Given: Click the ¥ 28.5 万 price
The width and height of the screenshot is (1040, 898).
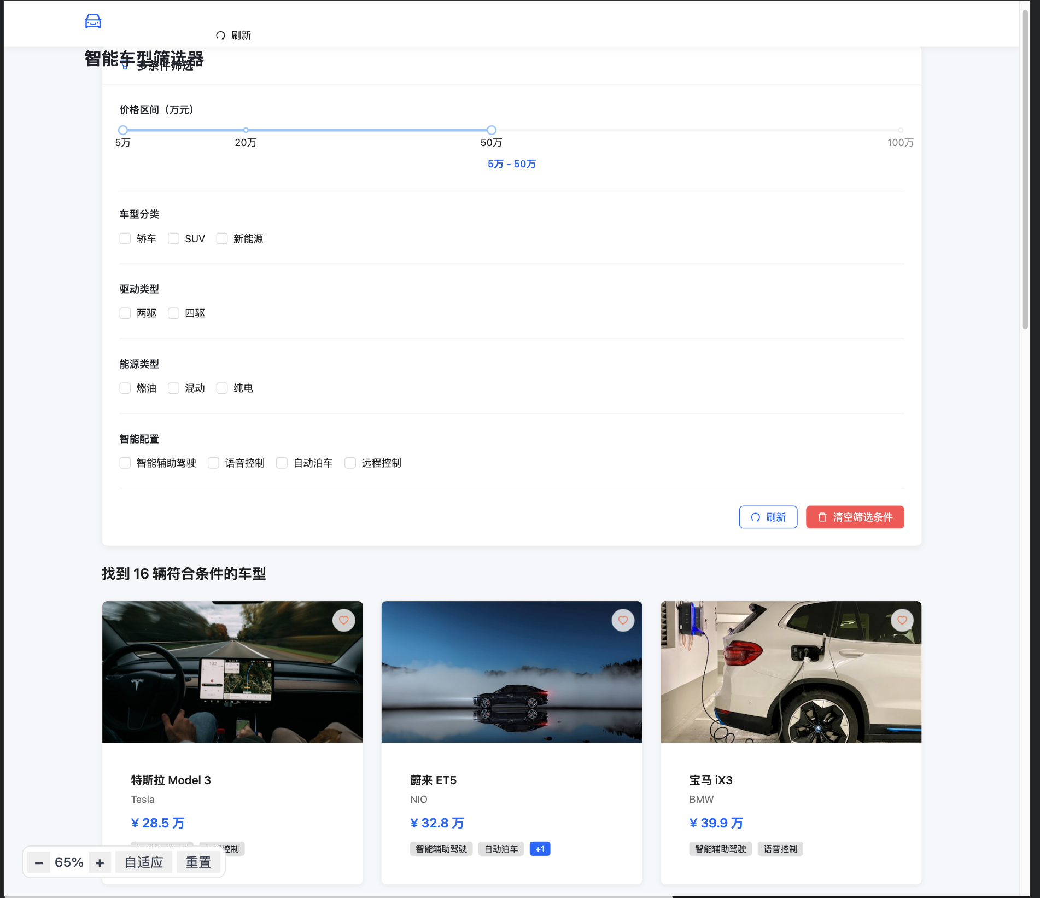Looking at the screenshot, I should [x=158, y=823].
